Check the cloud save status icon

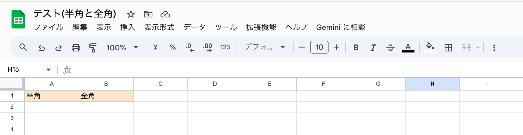[x=165, y=14]
